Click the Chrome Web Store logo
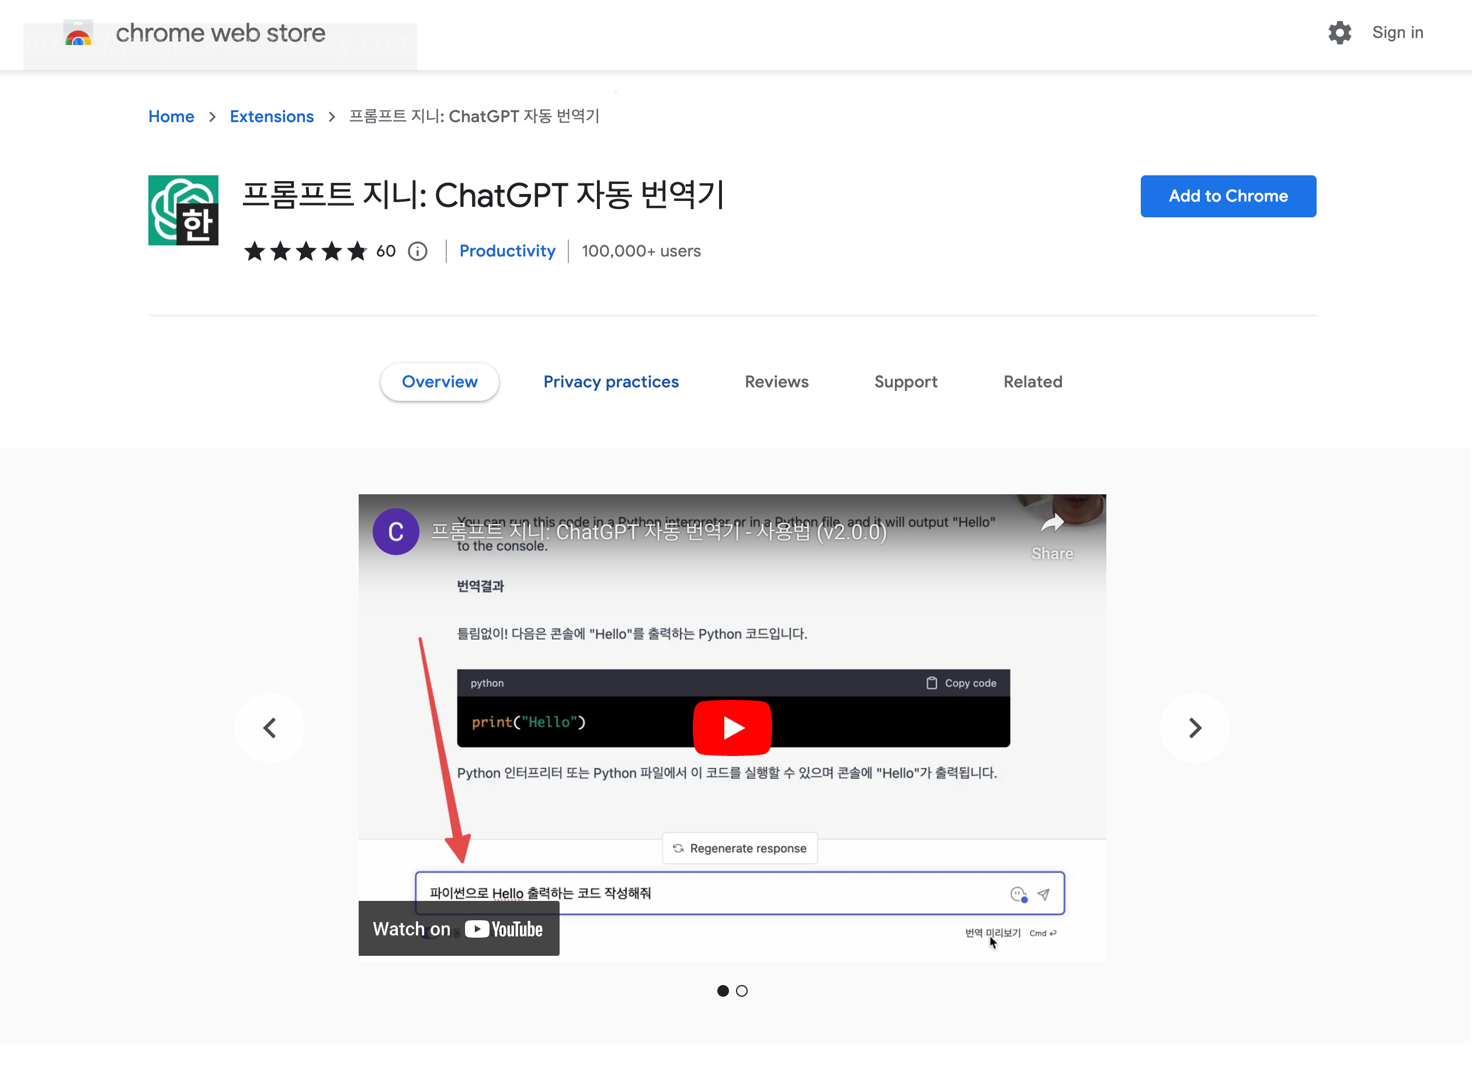 [78, 33]
